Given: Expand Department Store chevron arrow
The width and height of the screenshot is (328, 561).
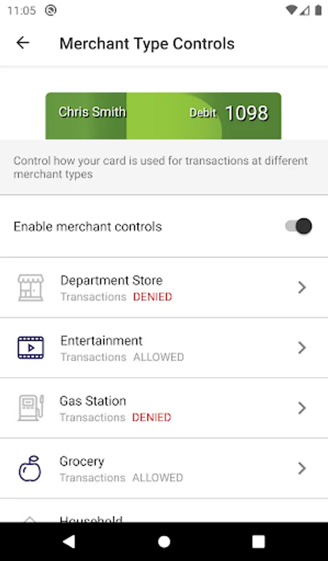Looking at the screenshot, I should click(x=302, y=287).
